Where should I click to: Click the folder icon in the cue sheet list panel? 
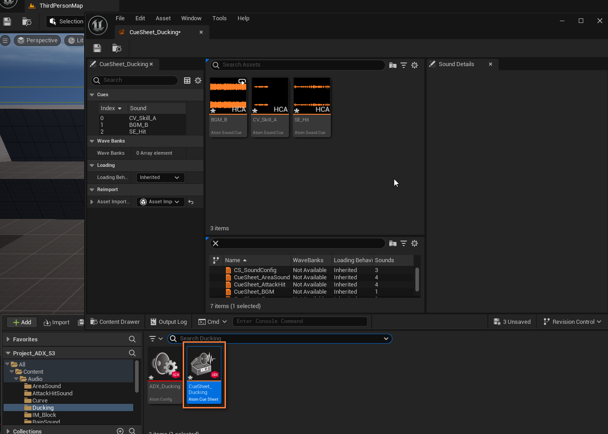tap(393, 243)
